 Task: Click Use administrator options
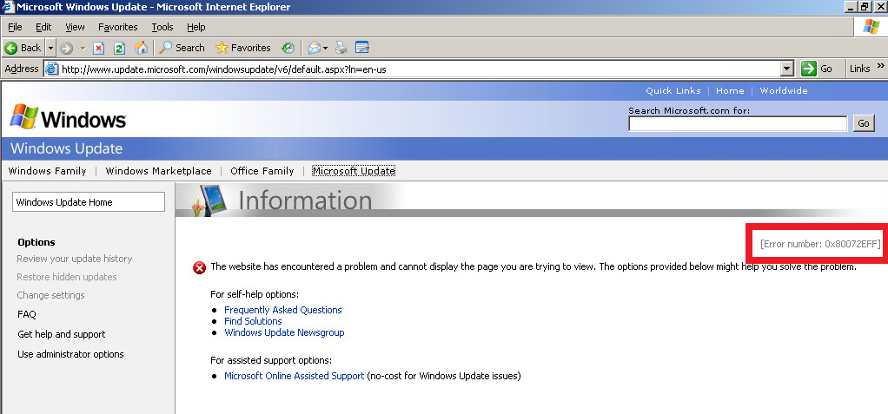click(x=70, y=354)
